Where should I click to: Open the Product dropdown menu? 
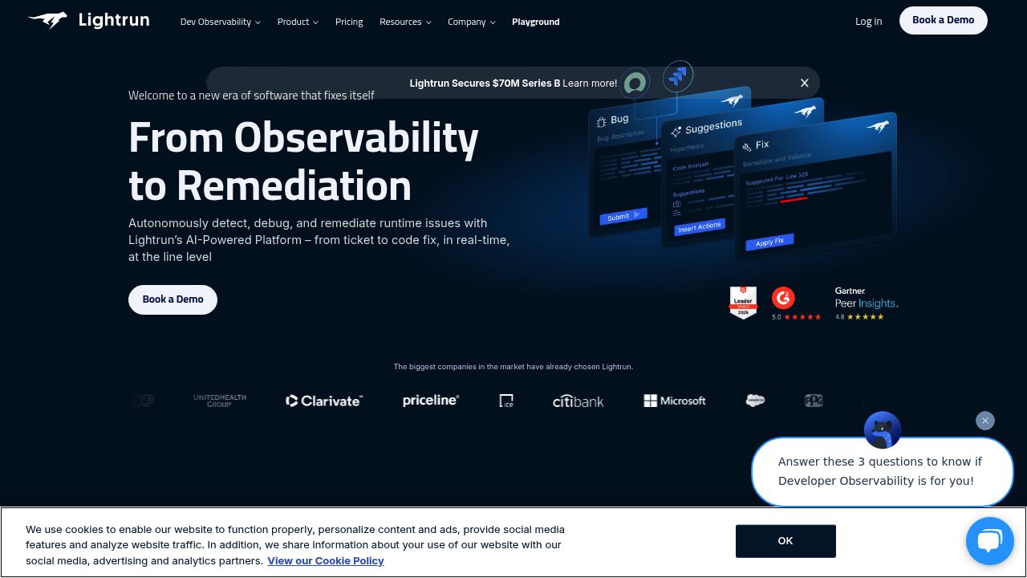298,22
